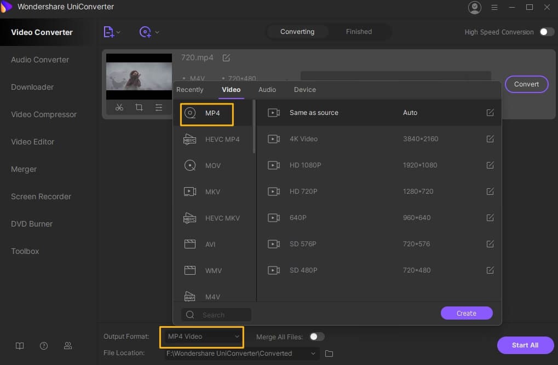Expand the Load DVD dropdown arrow
The width and height of the screenshot is (558, 365).
click(157, 32)
